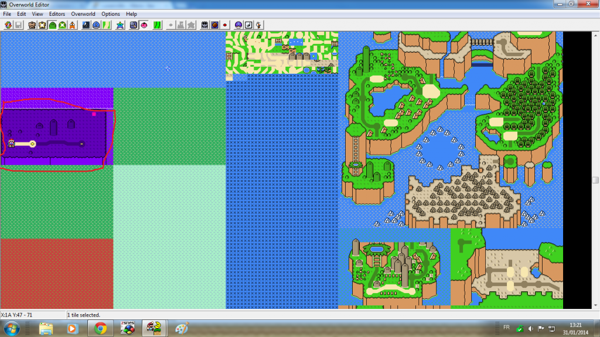Screen dimensions: 600x337
Task: Click the grayed-out star icon
Action: [191, 25]
